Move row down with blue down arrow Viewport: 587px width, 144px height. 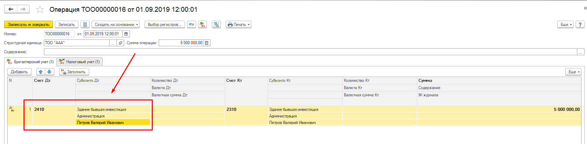pyautogui.click(x=49, y=72)
